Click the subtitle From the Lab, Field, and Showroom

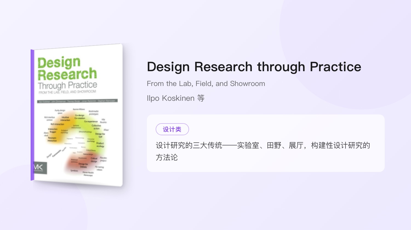click(x=206, y=84)
